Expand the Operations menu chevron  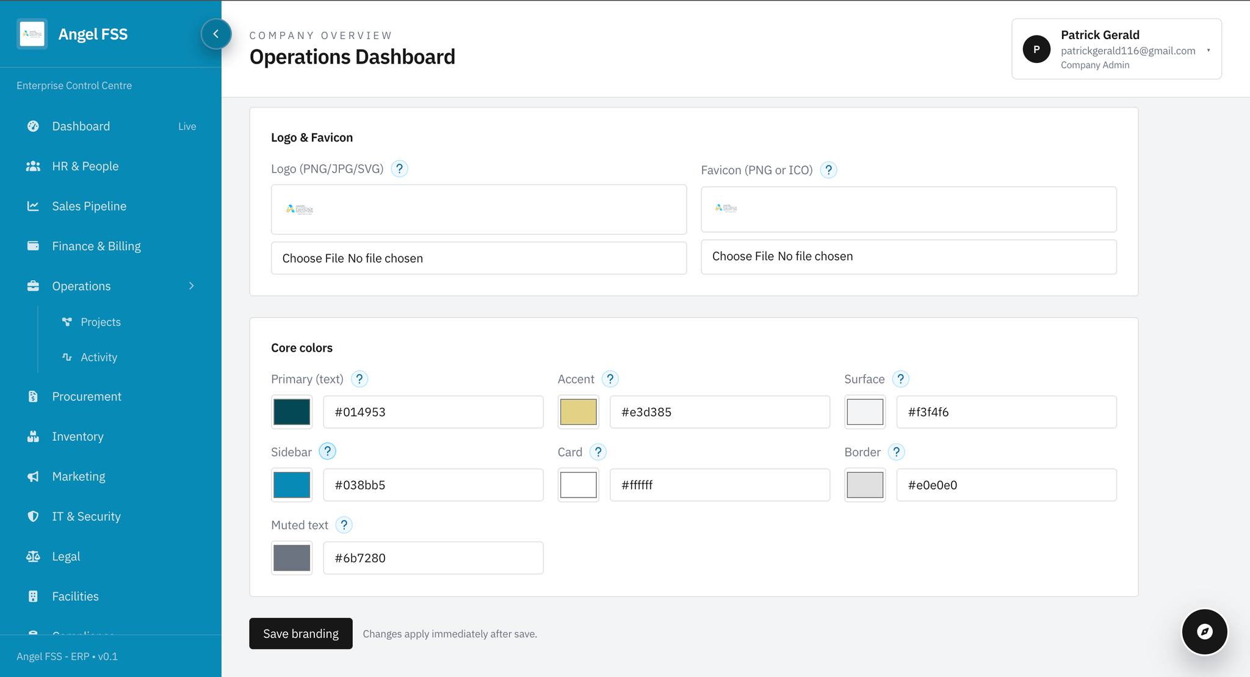(191, 286)
